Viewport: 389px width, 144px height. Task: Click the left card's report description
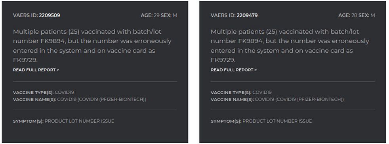click(92, 46)
